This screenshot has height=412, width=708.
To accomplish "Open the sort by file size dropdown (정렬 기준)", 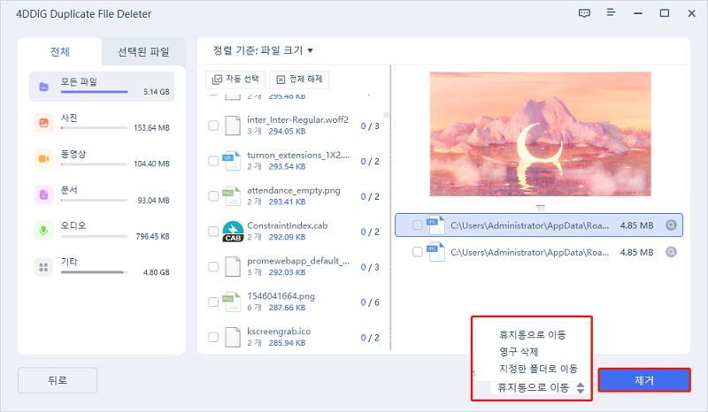I will point(263,50).
